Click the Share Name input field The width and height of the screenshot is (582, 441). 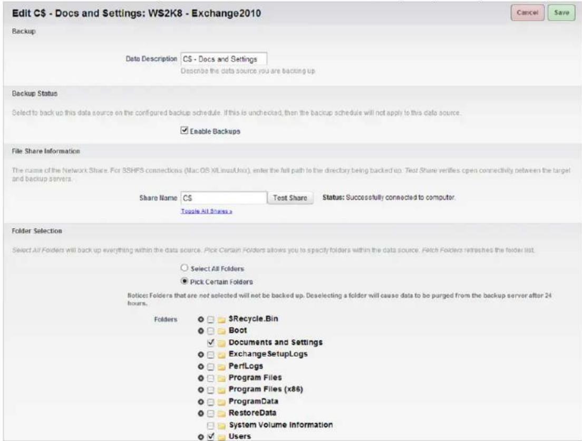(x=224, y=198)
